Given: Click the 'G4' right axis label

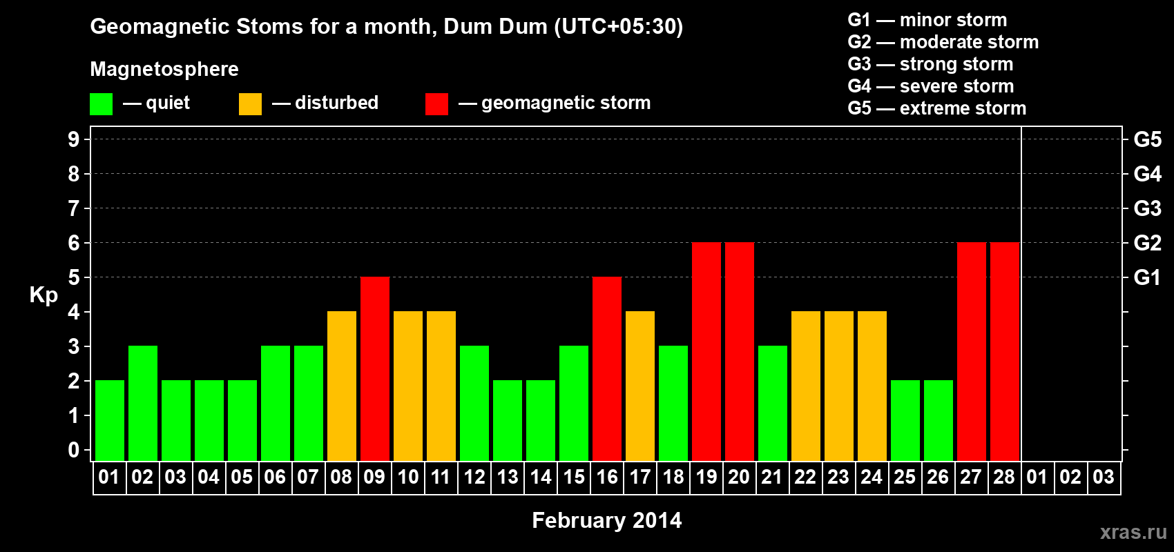Looking at the screenshot, I should pos(1148,174).
